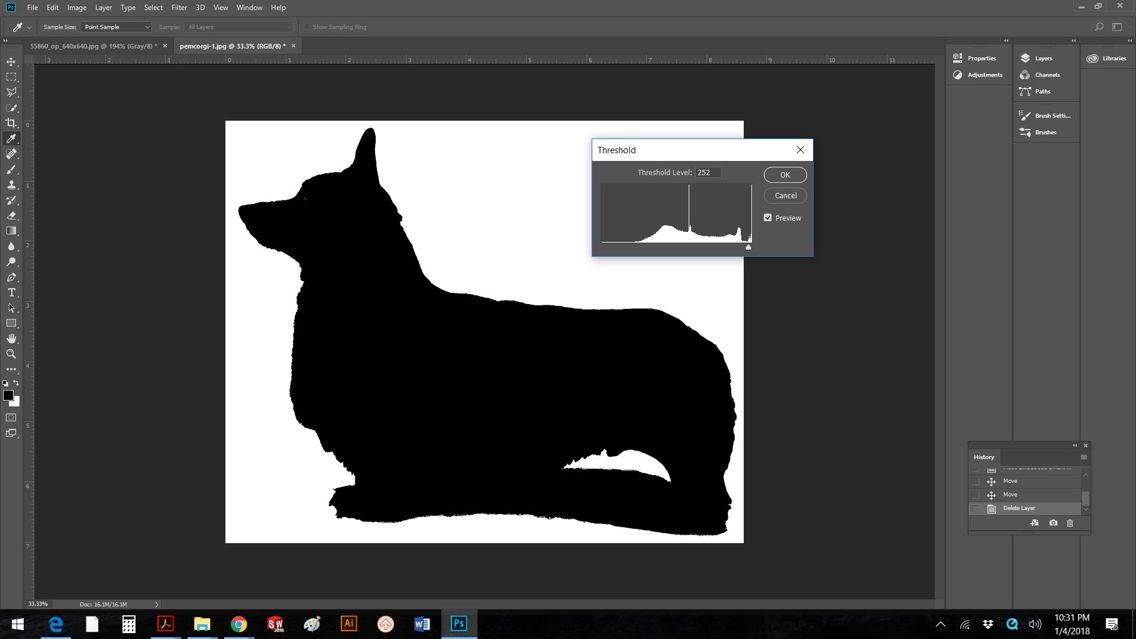
Task: Select the Horizontal Type tool
Action: pyautogui.click(x=11, y=292)
